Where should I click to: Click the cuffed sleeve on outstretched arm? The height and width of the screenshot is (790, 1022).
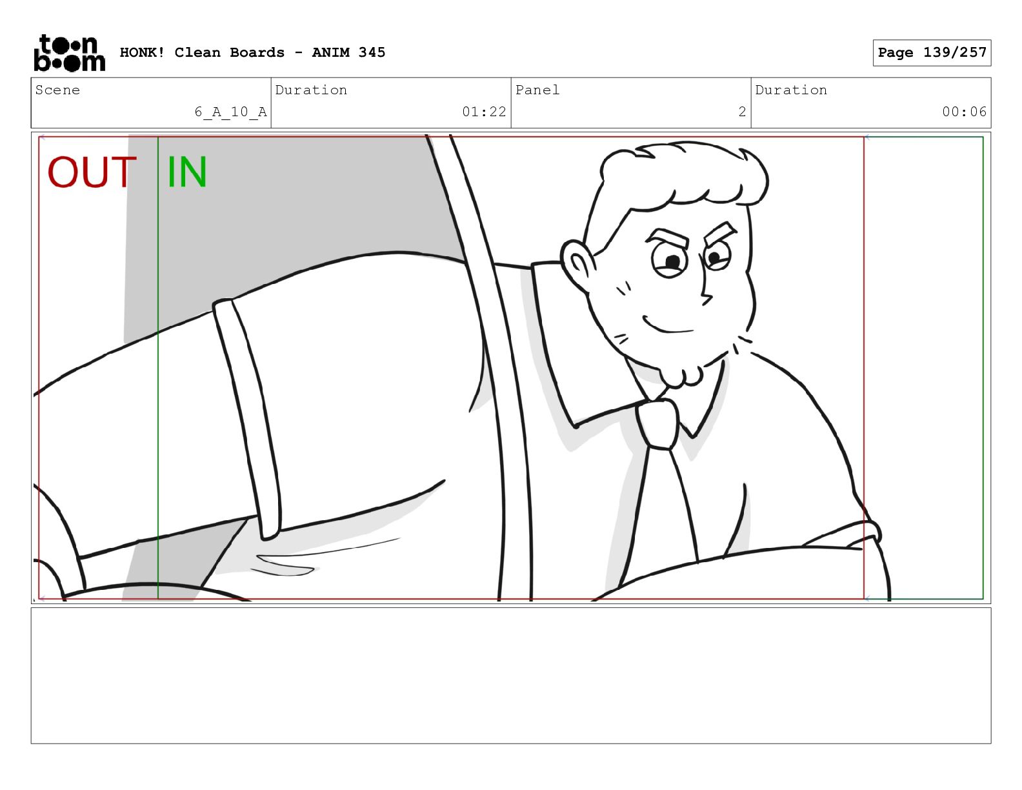(247, 420)
